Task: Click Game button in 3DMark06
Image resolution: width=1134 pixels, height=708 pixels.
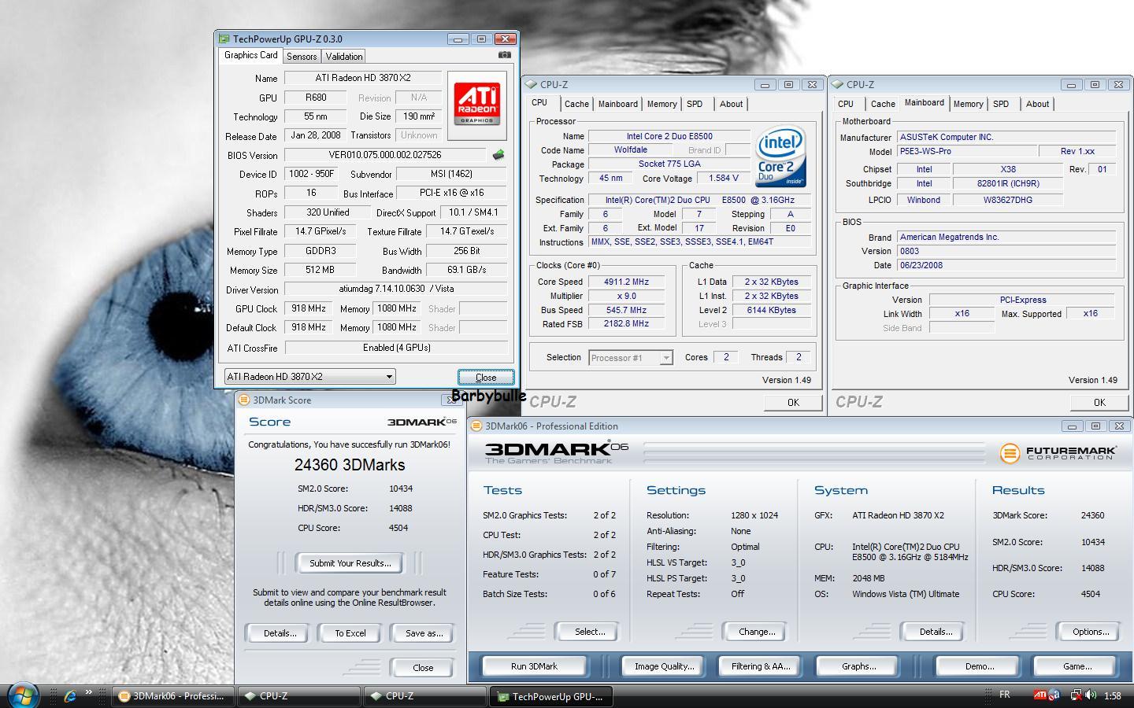Action: 1077,666
